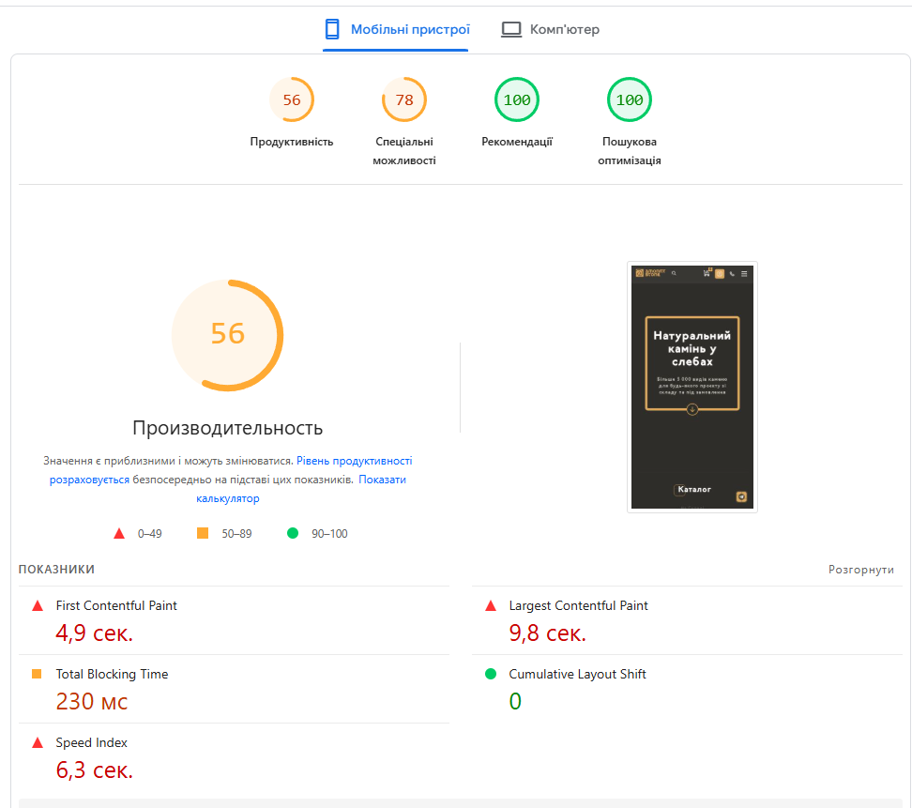Click the green circle beside Cumulative Layout Shift
This screenshot has height=808, width=912.
[491, 674]
